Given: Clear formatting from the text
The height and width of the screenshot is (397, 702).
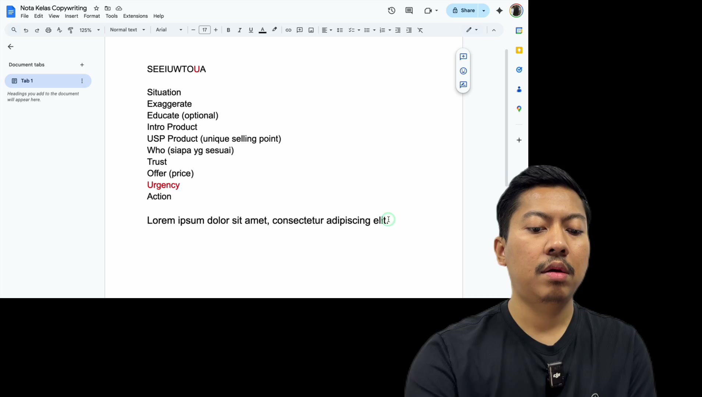Looking at the screenshot, I should [420, 30].
